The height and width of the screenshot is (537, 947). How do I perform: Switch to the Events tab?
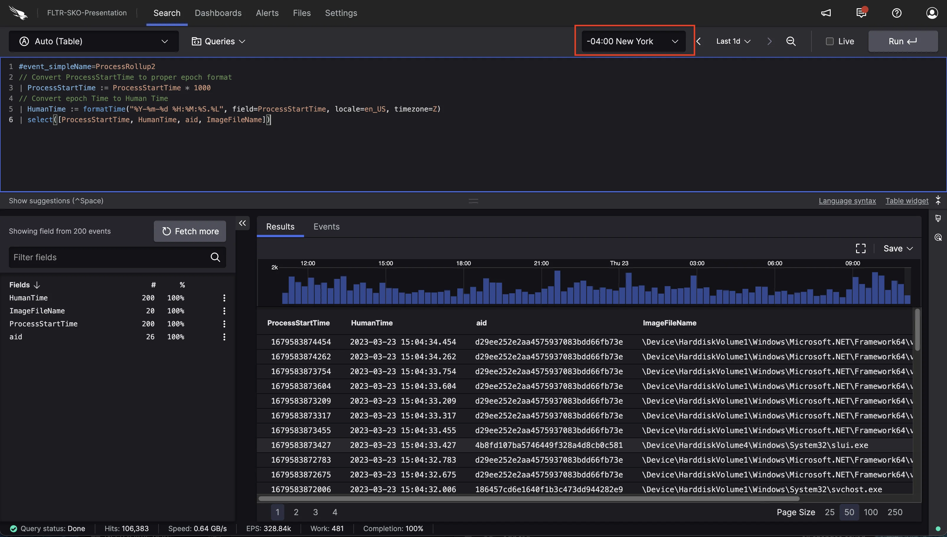tap(326, 227)
